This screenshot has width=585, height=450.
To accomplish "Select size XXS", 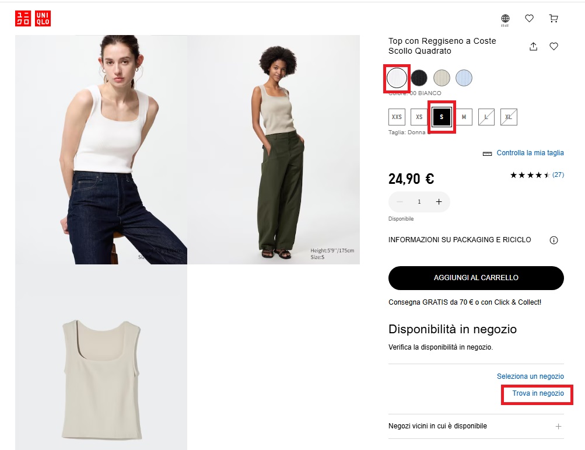I will click(397, 117).
